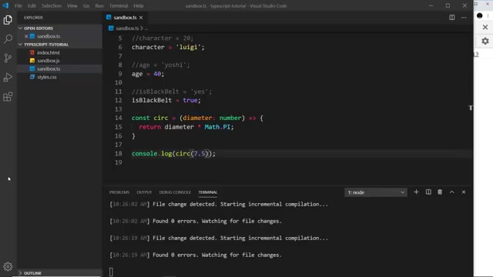
Task: Click the gear icon in right browser window
Action: click(x=485, y=41)
